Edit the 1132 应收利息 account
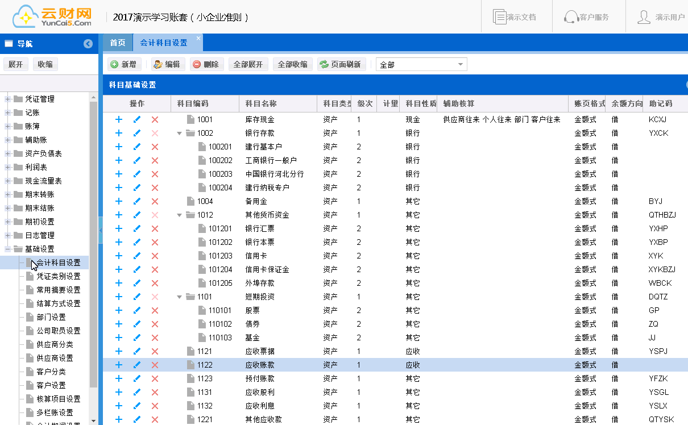 (136, 406)
